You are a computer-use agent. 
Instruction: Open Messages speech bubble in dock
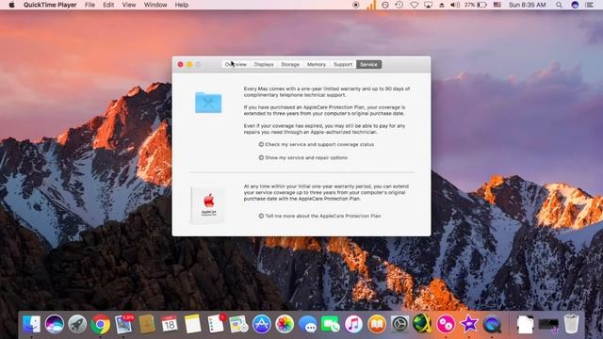click(x=308, y=324)
